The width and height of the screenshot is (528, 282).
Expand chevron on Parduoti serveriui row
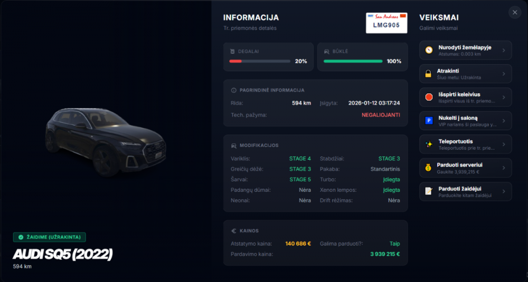[504, 168]
